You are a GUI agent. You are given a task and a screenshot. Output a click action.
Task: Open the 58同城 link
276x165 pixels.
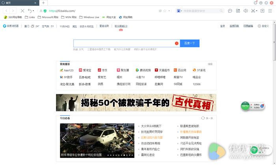tap(178, 84)
